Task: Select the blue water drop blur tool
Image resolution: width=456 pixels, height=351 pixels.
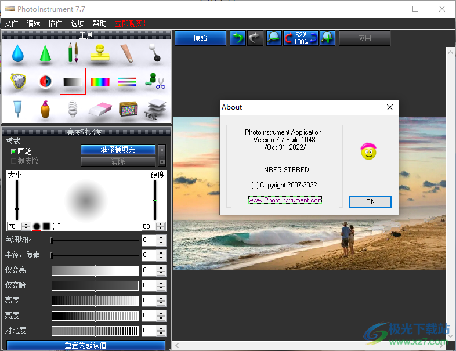Action: (18, 53)
